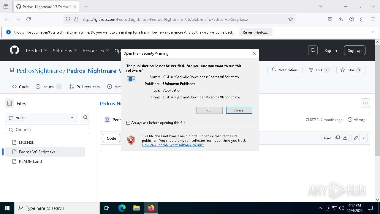
Task: Uncheck Always ask before opening this file
Action: (128, 122)
